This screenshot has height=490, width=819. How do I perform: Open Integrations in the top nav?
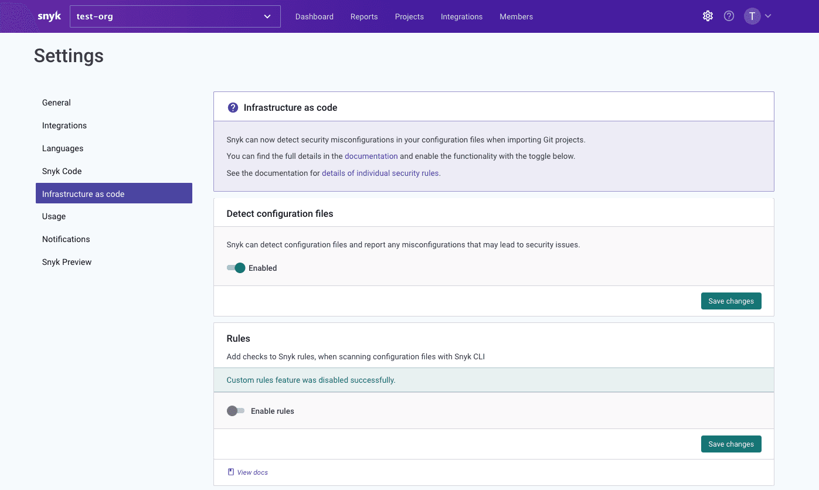click(x=461, y=16)
